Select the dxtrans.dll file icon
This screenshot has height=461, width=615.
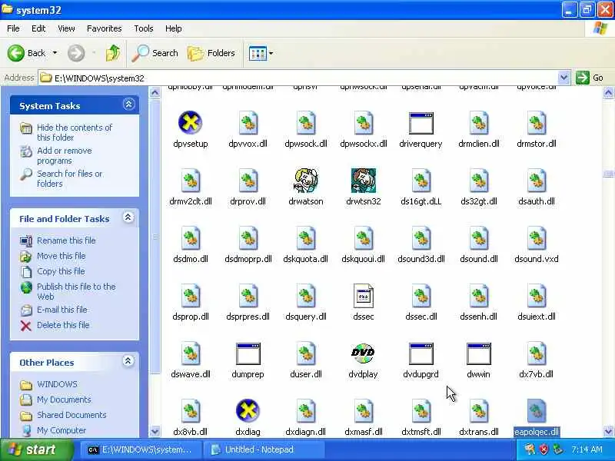[x=478, y=411]
